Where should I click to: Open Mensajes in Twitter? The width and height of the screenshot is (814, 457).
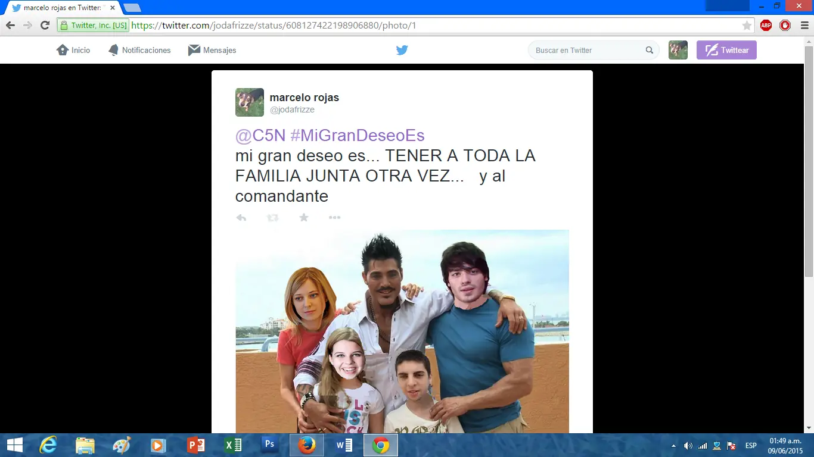coord(212,50)
